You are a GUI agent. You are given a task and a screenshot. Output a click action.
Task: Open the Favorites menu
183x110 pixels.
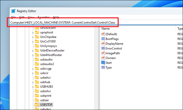pyautogui.click(x=44, y=17)
